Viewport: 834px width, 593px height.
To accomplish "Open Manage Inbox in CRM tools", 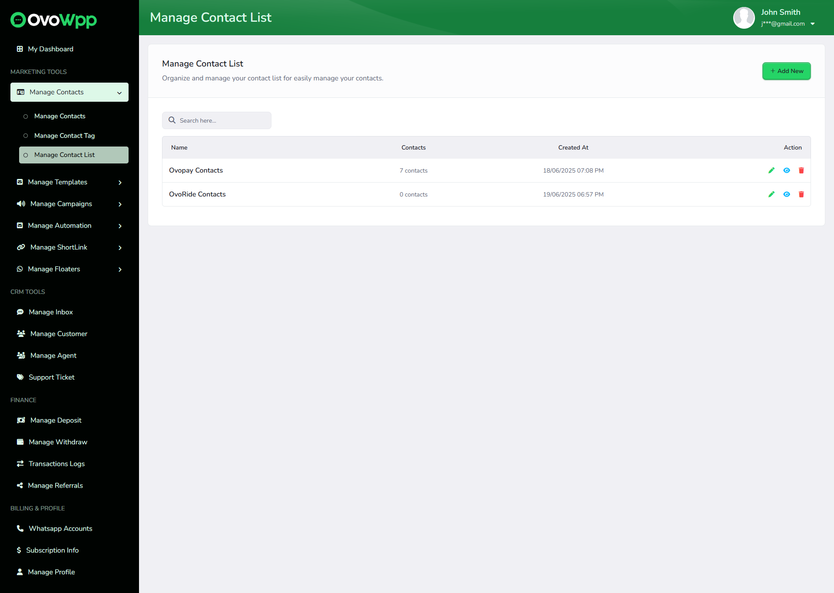I will point(50,312).
